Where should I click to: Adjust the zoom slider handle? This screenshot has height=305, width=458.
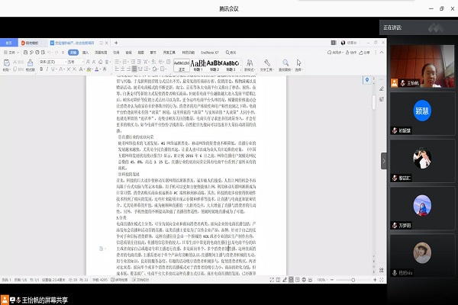(353, 280)
